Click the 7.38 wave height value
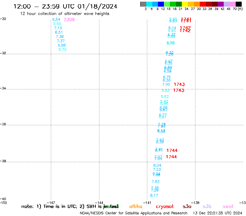 pos(60,37)
